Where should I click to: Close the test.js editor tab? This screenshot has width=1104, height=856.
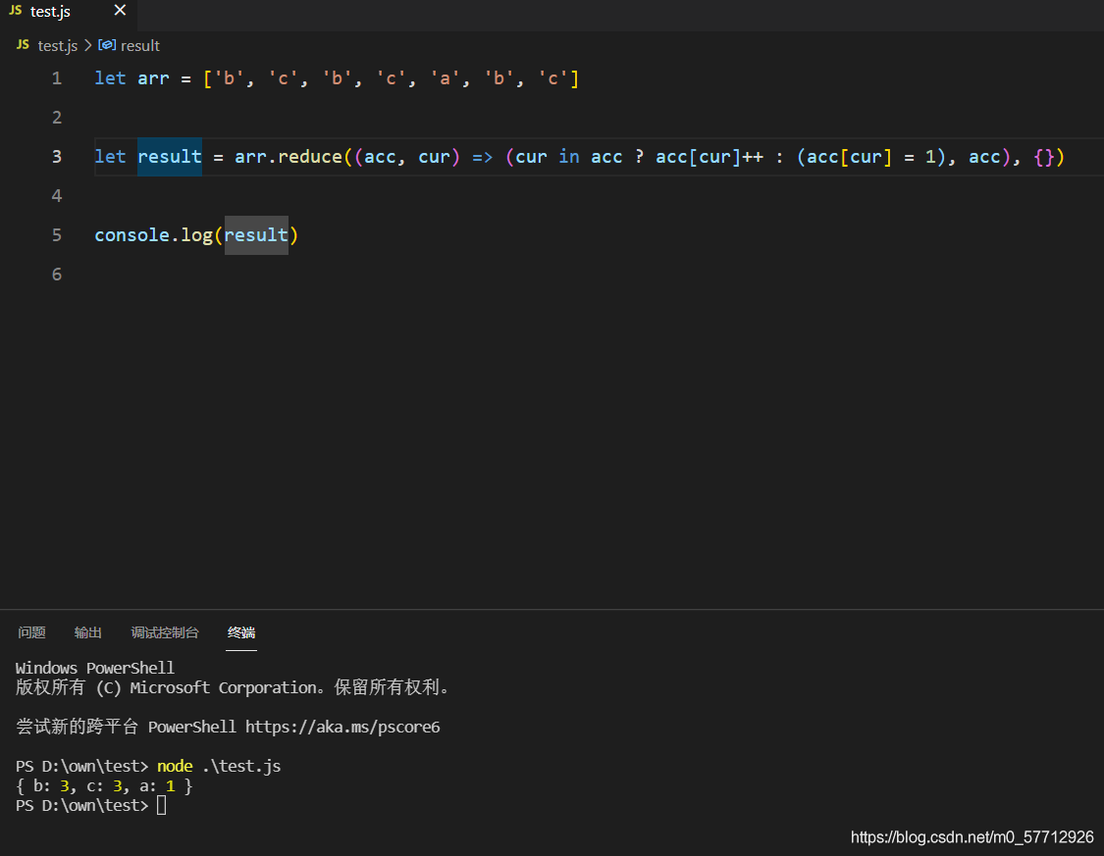click(120, 11)
